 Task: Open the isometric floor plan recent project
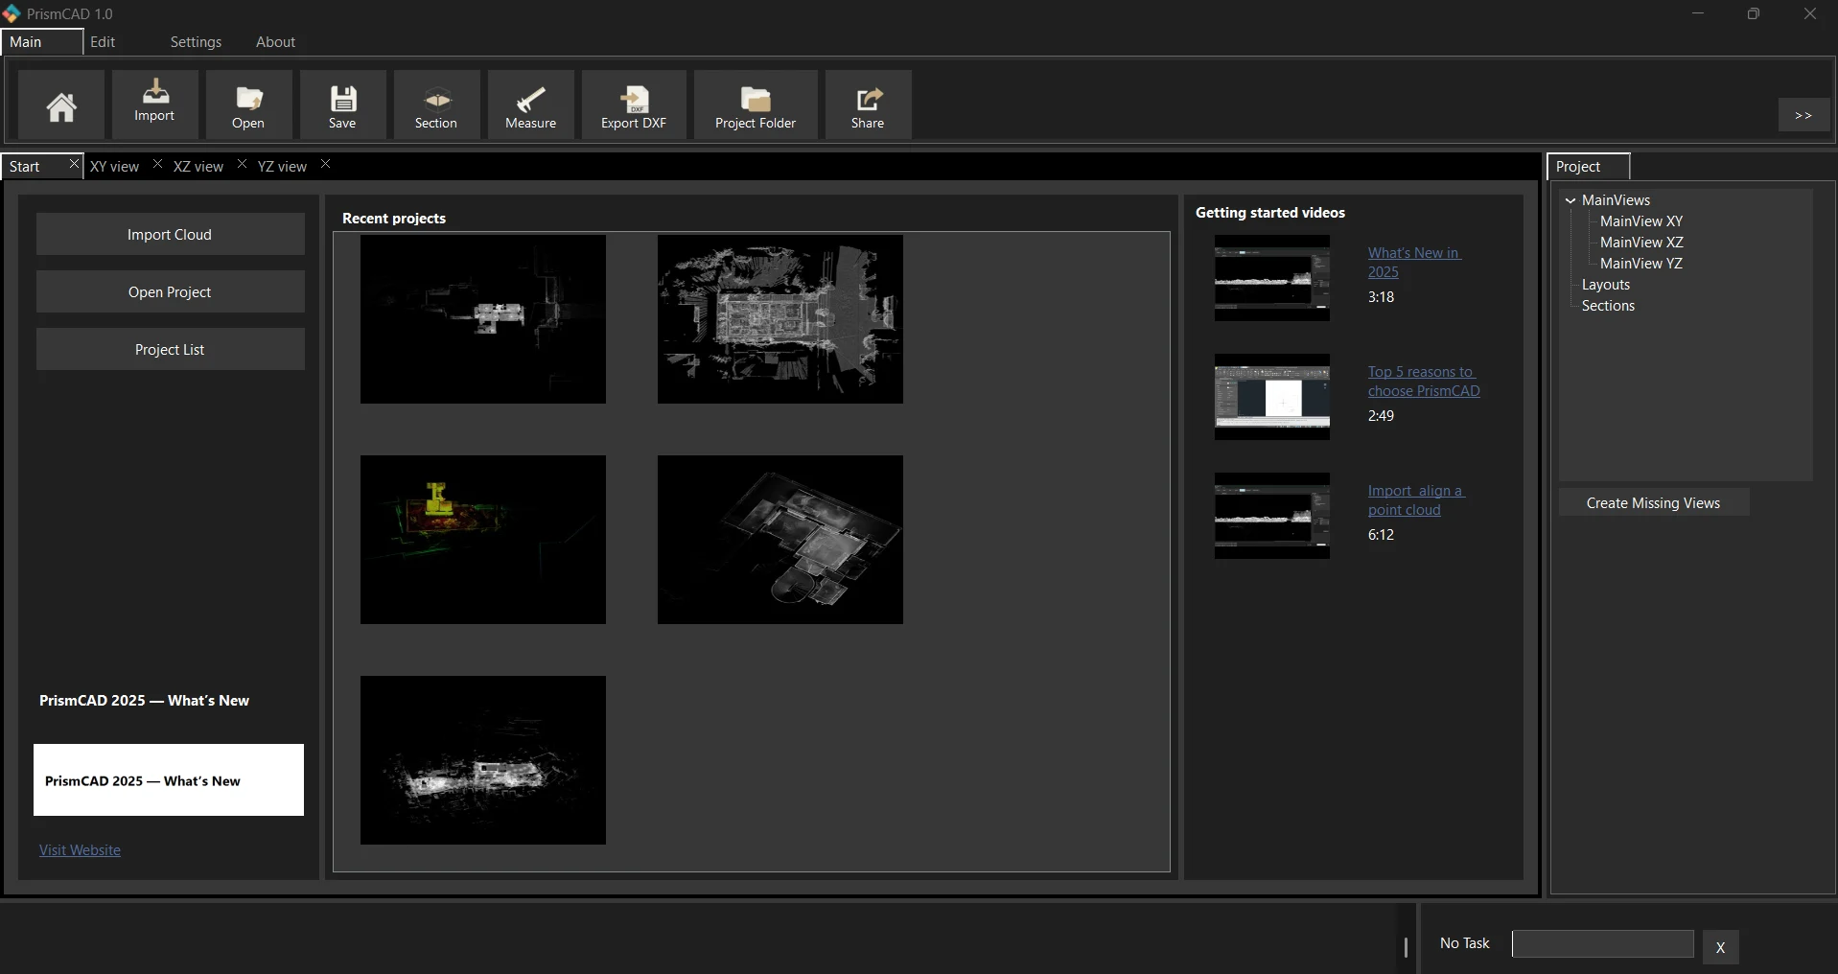pyautogui.click(x=780, y=540)
